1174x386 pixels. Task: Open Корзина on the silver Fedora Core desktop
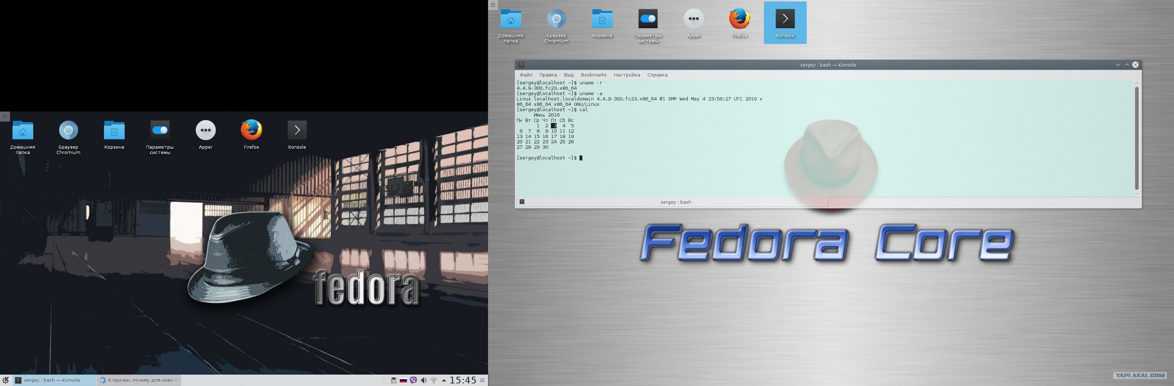point(602,23)
